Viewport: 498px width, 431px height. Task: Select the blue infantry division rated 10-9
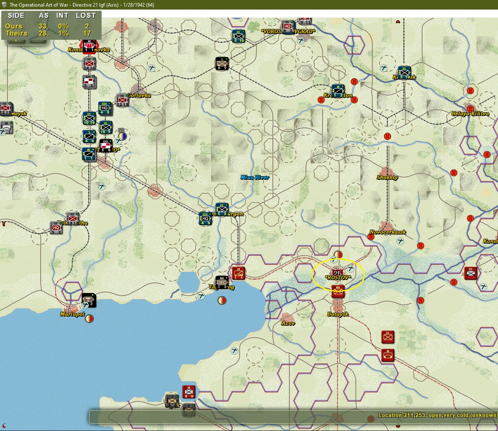(106, 127)
